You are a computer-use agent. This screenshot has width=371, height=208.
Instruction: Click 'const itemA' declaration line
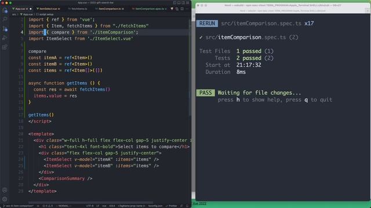[60, 58]
